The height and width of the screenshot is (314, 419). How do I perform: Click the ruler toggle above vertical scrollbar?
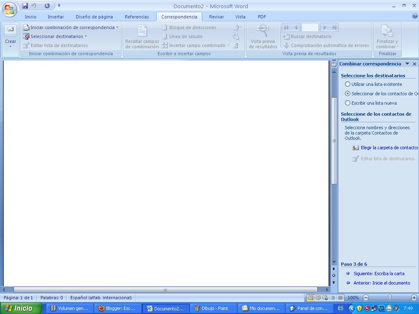click(334, 64)
